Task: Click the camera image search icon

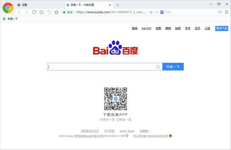Action: pos(158,67)
